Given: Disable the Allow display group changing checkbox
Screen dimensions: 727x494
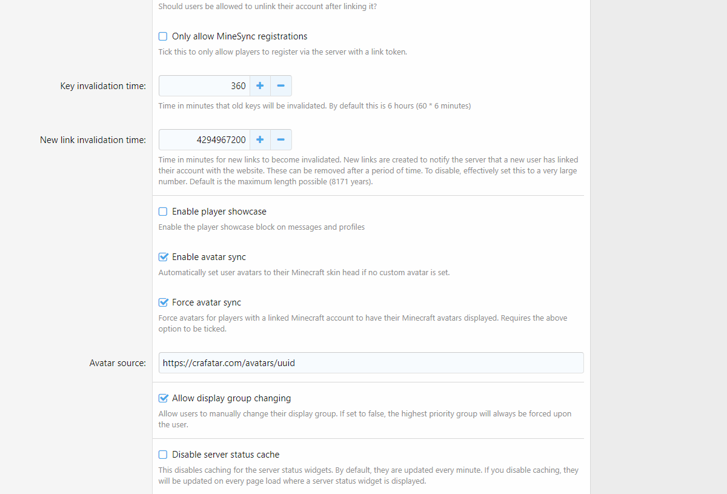Looking at the screenshot, I should (x=163, y=398).
